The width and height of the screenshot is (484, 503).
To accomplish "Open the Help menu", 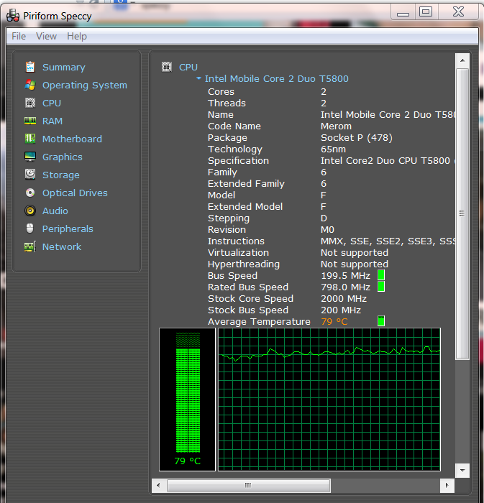I will [77, 36].
